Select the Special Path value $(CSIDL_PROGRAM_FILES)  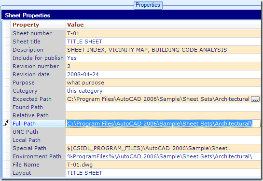coord(149,148)
